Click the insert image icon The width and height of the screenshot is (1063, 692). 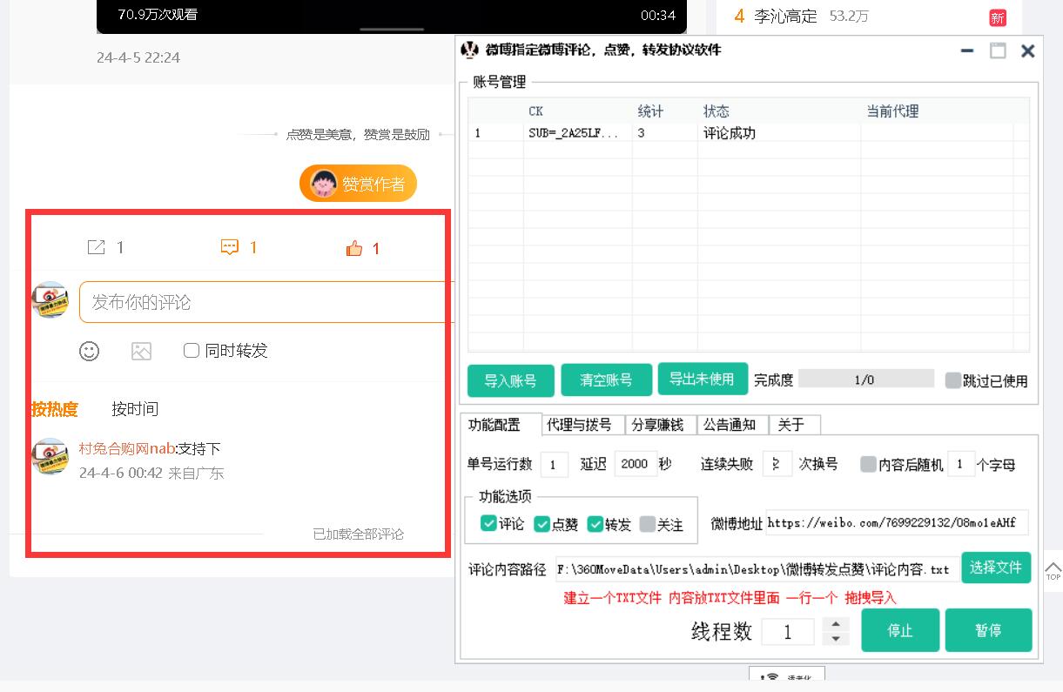(141, 351)
